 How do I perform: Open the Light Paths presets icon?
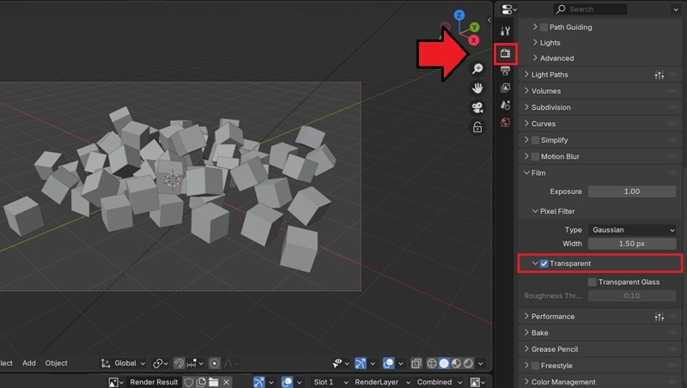659,75
